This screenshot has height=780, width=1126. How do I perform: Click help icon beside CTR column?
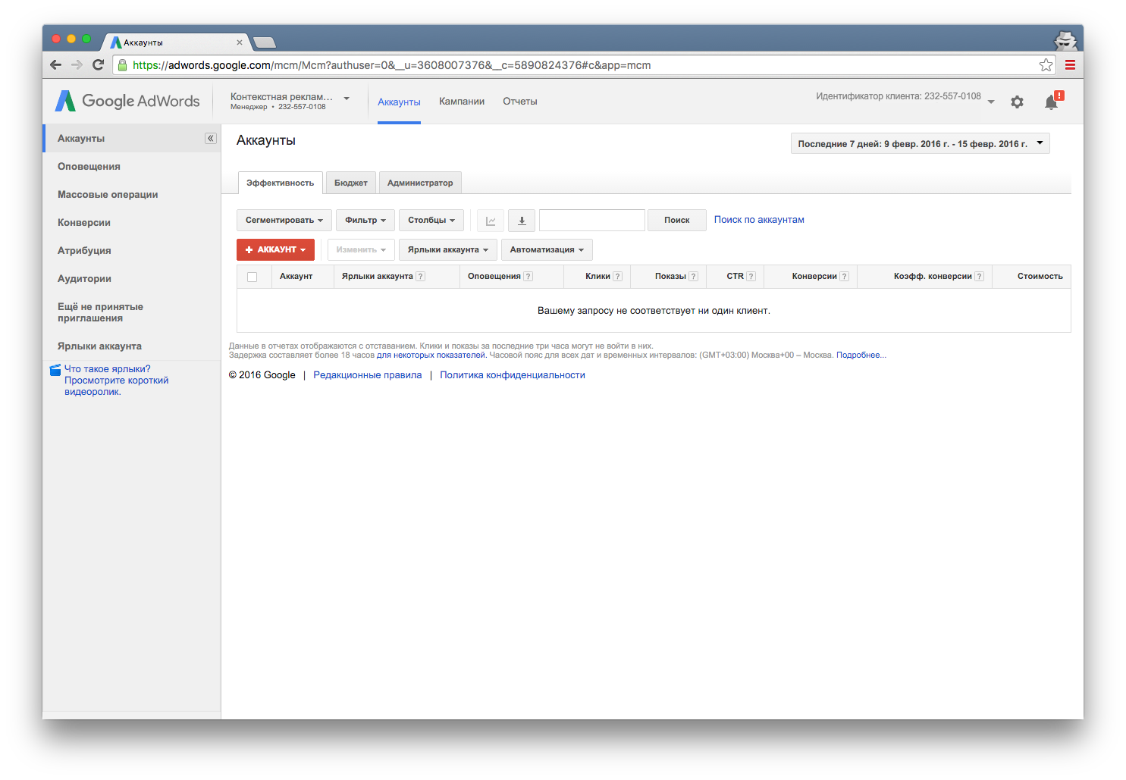click(x=751, y=277)
